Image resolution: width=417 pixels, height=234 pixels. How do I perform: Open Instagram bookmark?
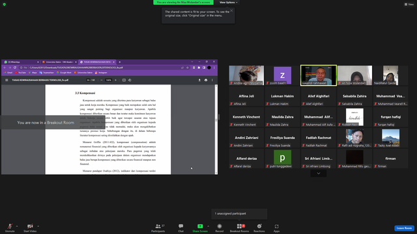[x=101, y=73]
